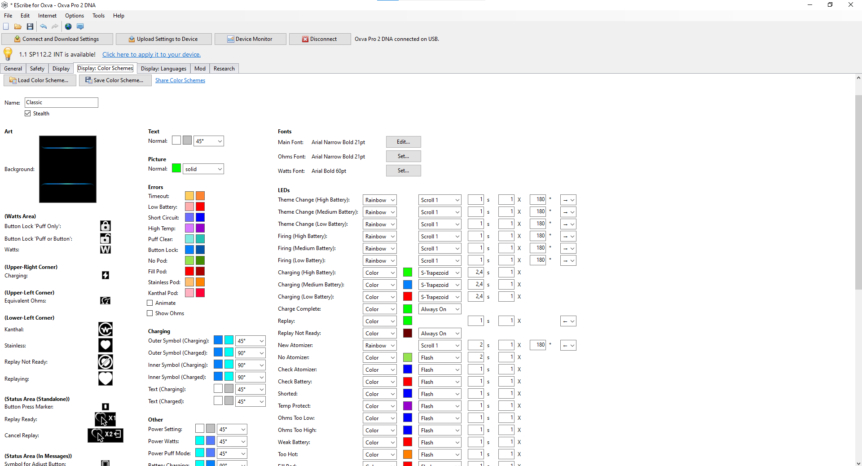
Task: Click the Undo arrow toolbar icon
Action: 44,26
